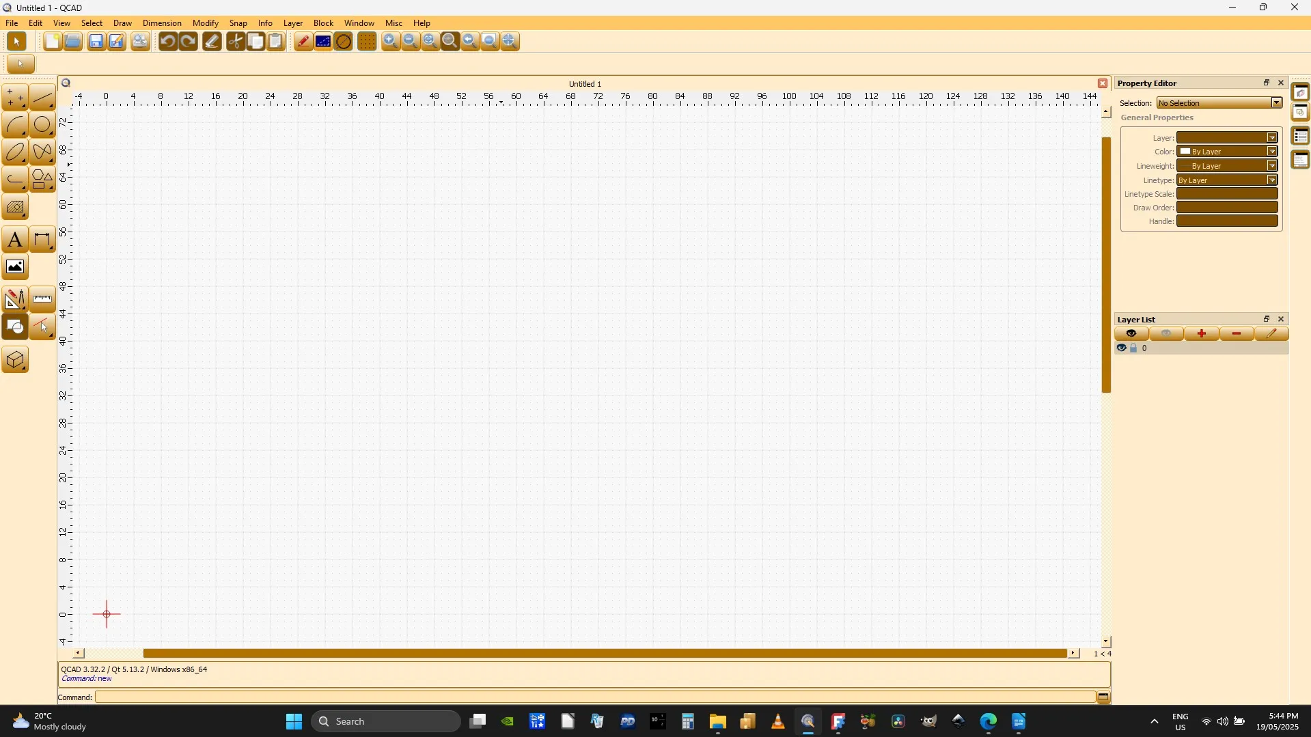
Task: Select the Line drawing tool
Action: coord(42,97)
